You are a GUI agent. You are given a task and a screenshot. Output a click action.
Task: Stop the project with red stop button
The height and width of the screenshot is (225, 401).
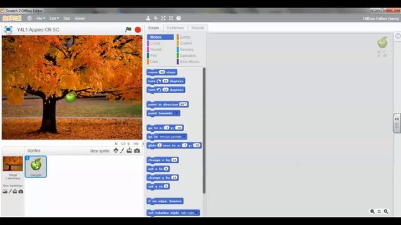pyautogui.click(x=138, y=30)
